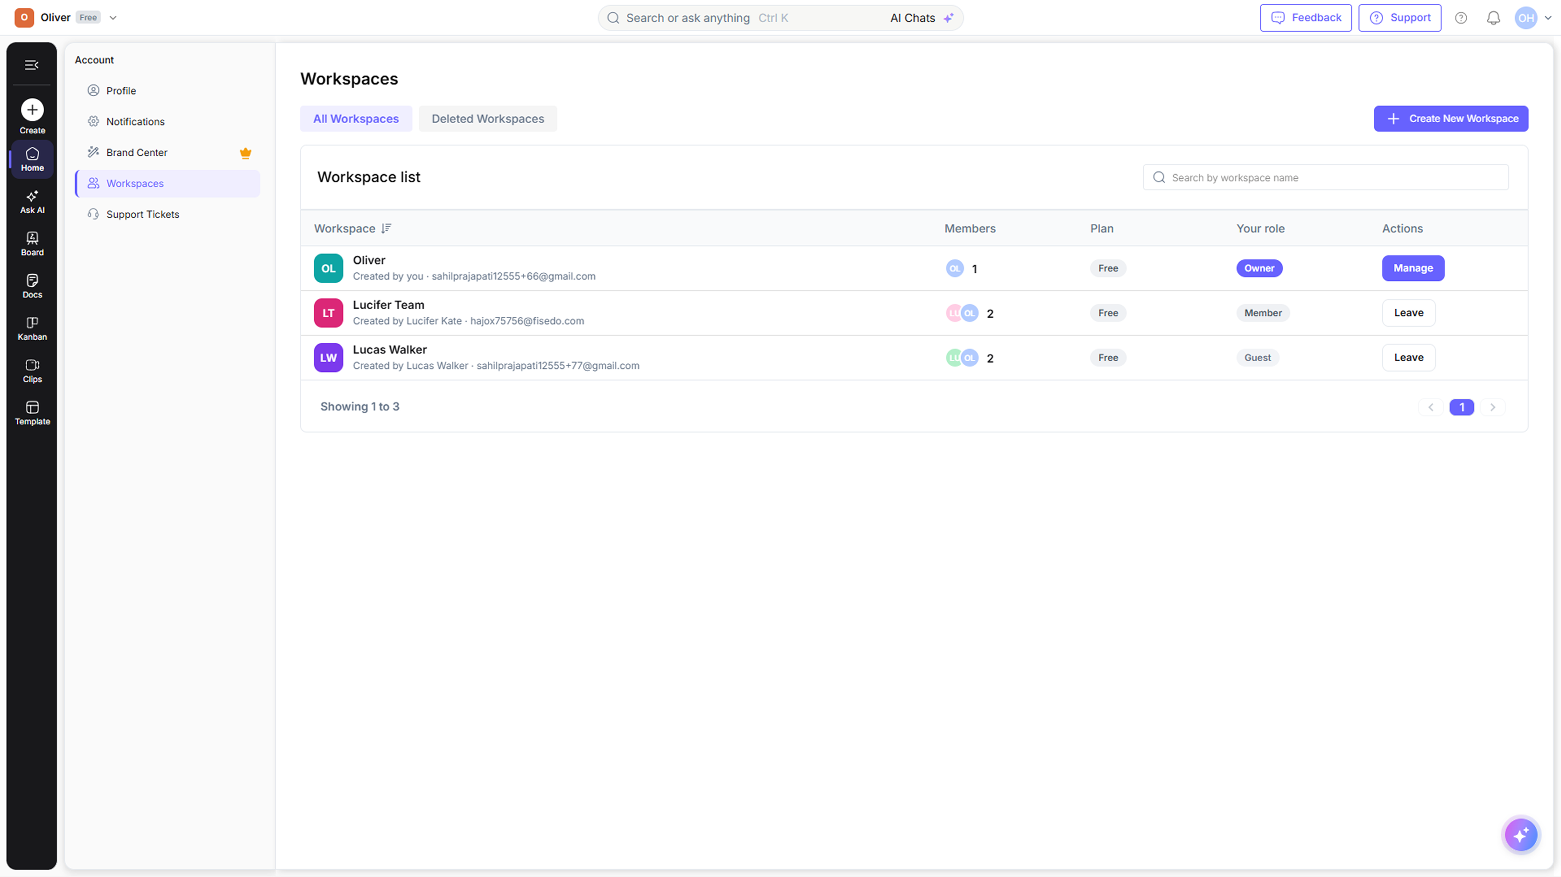This screenshot has width=1561, height=877.
Task: Manage the Oliver workspace
Action: pyautogui.click(x=1413, y=268)
